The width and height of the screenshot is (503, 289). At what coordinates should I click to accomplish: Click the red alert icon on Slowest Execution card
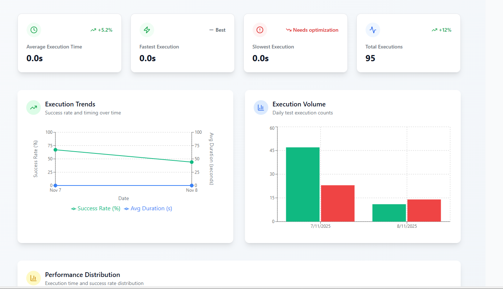click(x=260, y=30)
